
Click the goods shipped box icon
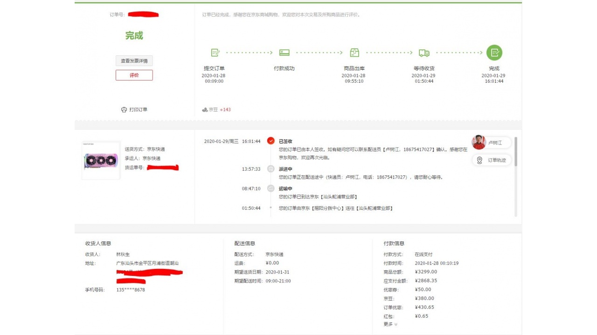click(354, 53)
